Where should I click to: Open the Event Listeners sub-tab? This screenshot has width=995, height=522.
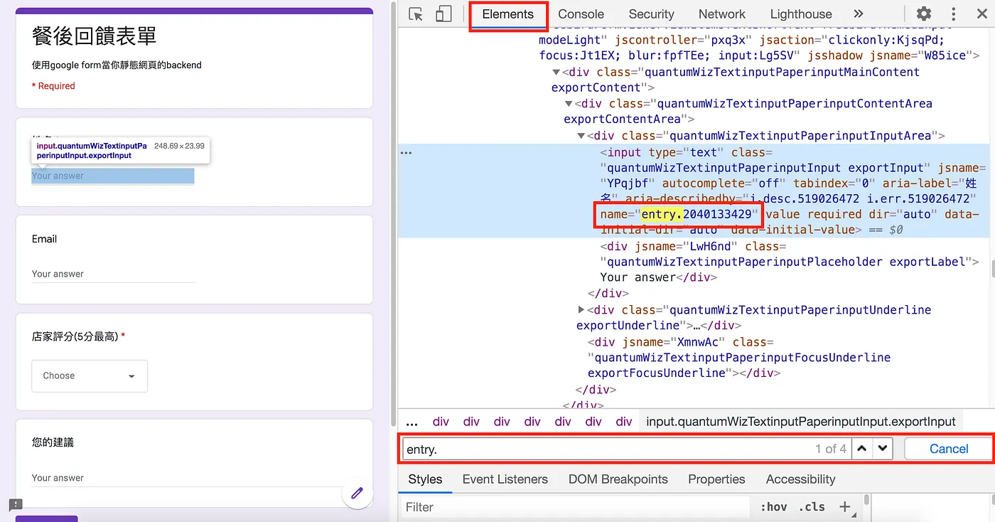pyautogui.click(x=505, y=479)
